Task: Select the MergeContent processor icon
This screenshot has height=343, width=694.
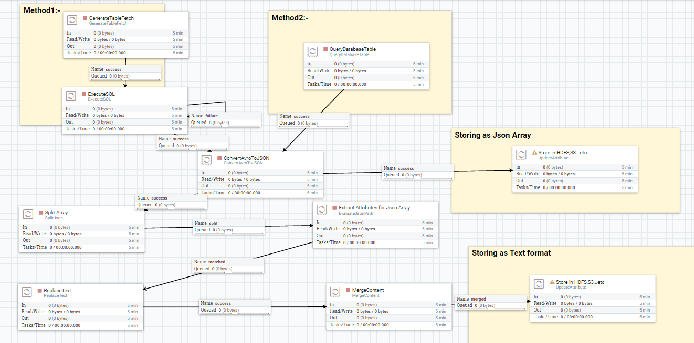Action: [334, 292]
